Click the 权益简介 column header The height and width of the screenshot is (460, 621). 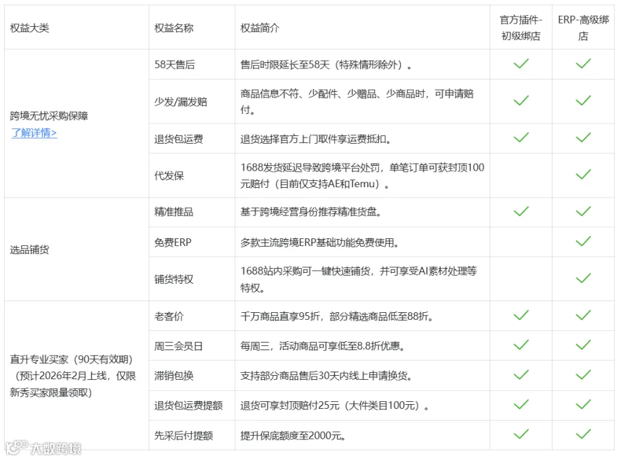tap(260, 28)
